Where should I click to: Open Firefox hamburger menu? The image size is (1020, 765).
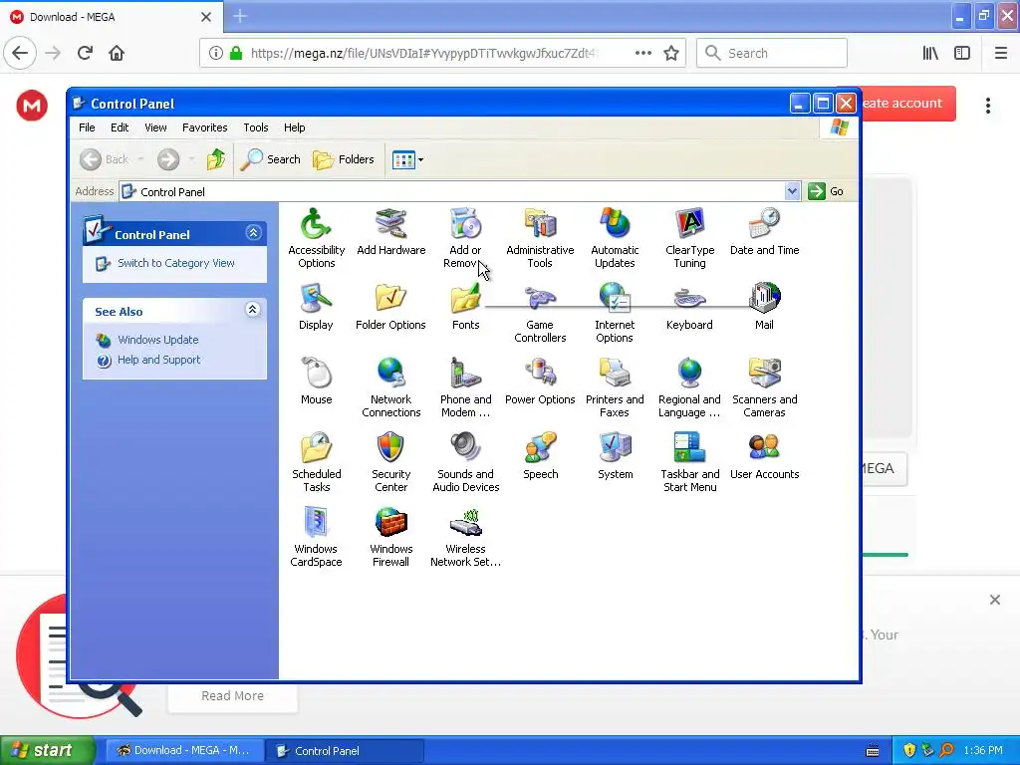[1001, 53]
